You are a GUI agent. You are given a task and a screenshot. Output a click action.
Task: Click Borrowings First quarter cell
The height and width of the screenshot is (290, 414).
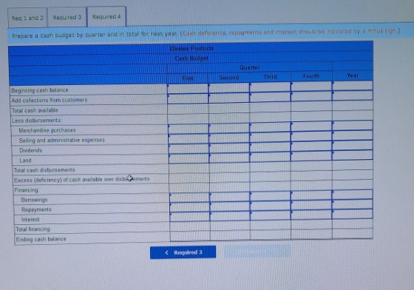190,198
